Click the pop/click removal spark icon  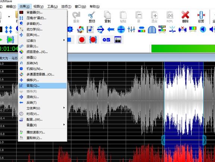(x=172, y=30)
